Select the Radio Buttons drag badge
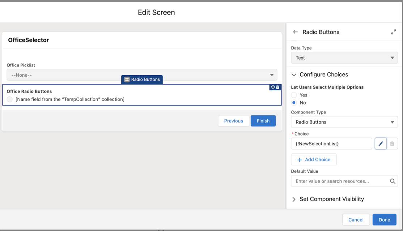Viewport: 403px width, 232px height. pos(142,79)
